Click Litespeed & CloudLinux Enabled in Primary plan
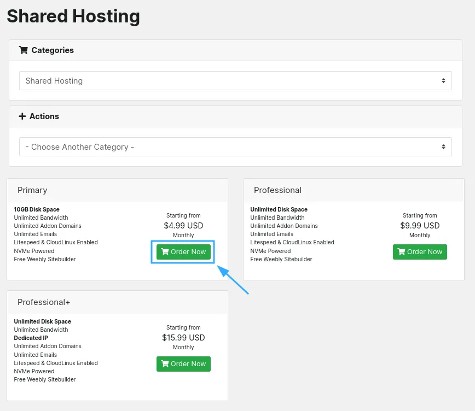The image size is (475, 411). pos(56,242)
